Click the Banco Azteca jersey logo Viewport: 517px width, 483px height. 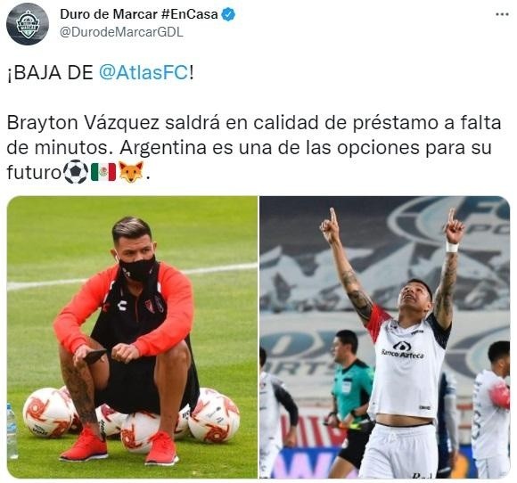tap(402, 350)
